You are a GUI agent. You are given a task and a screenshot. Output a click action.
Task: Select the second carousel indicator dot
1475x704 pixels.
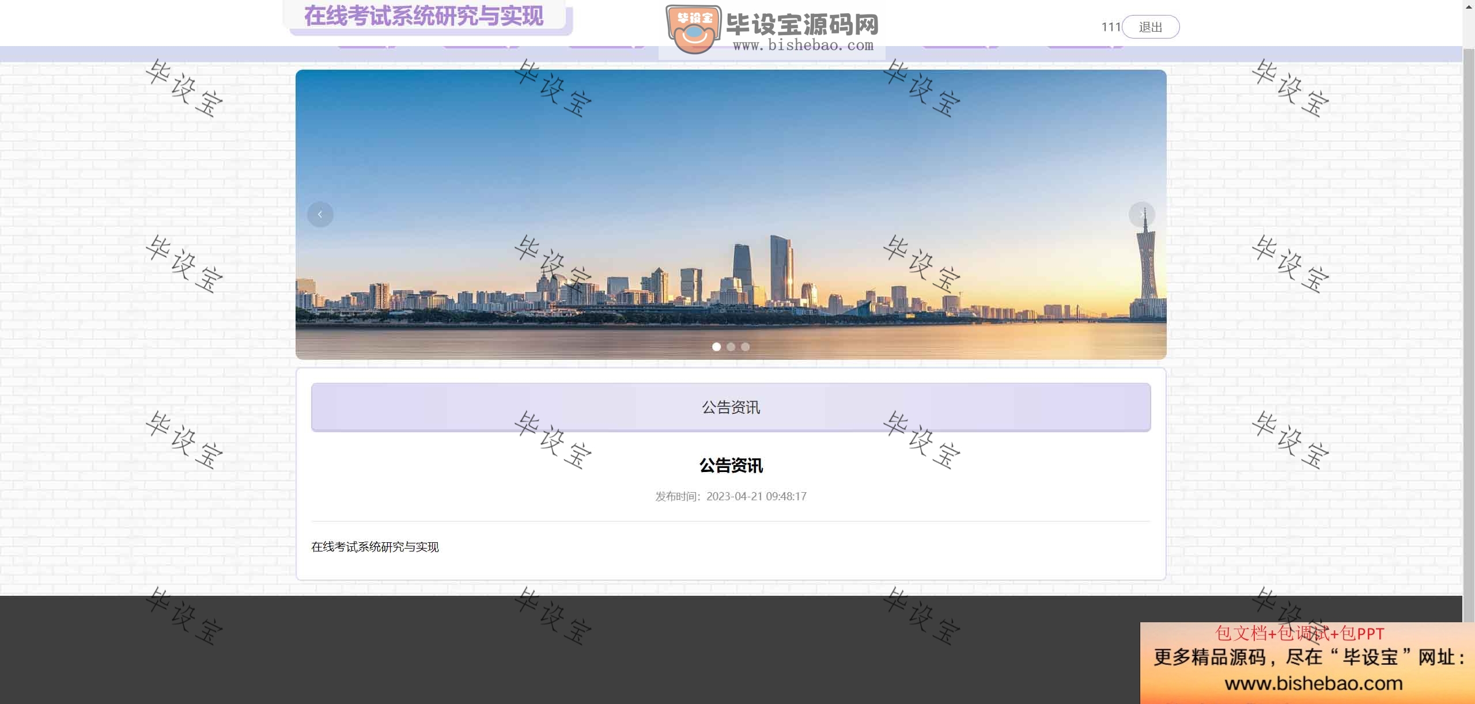pyautogui.click(x=731, y=347)
